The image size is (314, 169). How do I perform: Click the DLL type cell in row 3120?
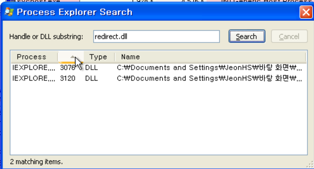92,78
